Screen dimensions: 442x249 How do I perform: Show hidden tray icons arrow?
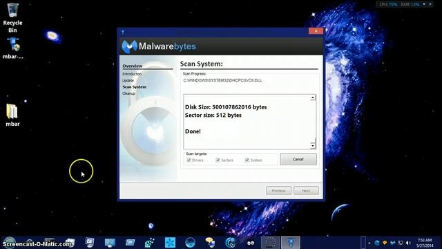point(369,243)
